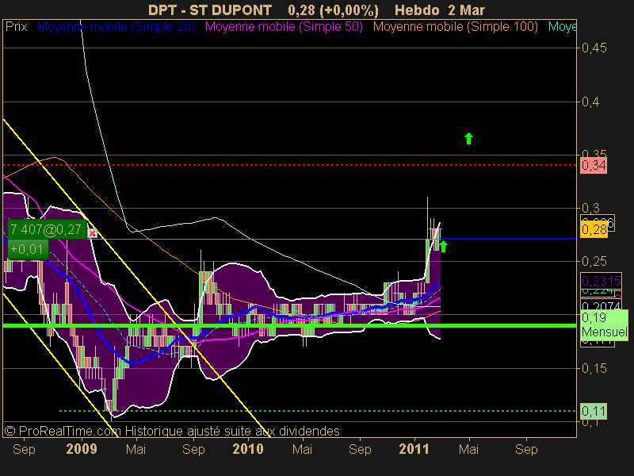The image size is (634, 476).
Task: Select Moyenne mobile (Simple 50) legend
Action: [x=284, y=27]
